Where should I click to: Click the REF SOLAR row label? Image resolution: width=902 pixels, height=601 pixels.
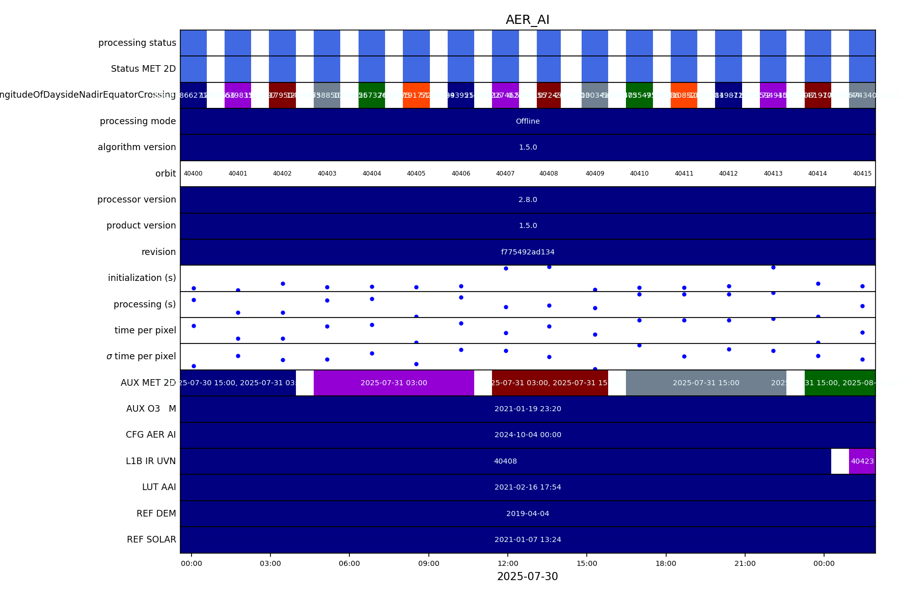151,539
